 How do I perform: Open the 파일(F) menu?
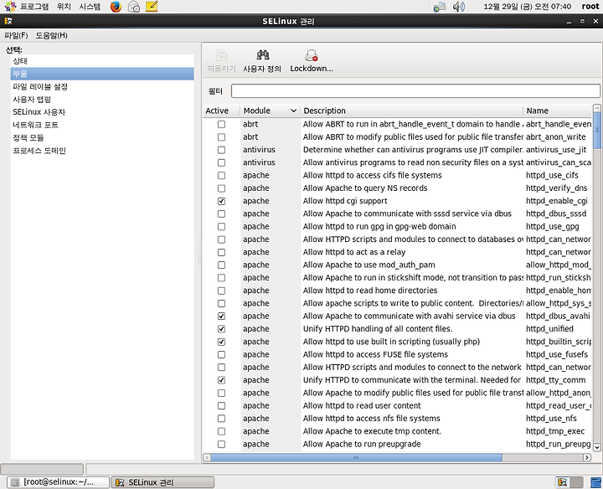click(16, 35)
